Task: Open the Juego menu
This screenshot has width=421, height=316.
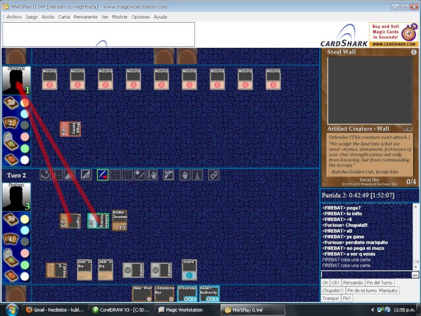Action: click(32, 17)
